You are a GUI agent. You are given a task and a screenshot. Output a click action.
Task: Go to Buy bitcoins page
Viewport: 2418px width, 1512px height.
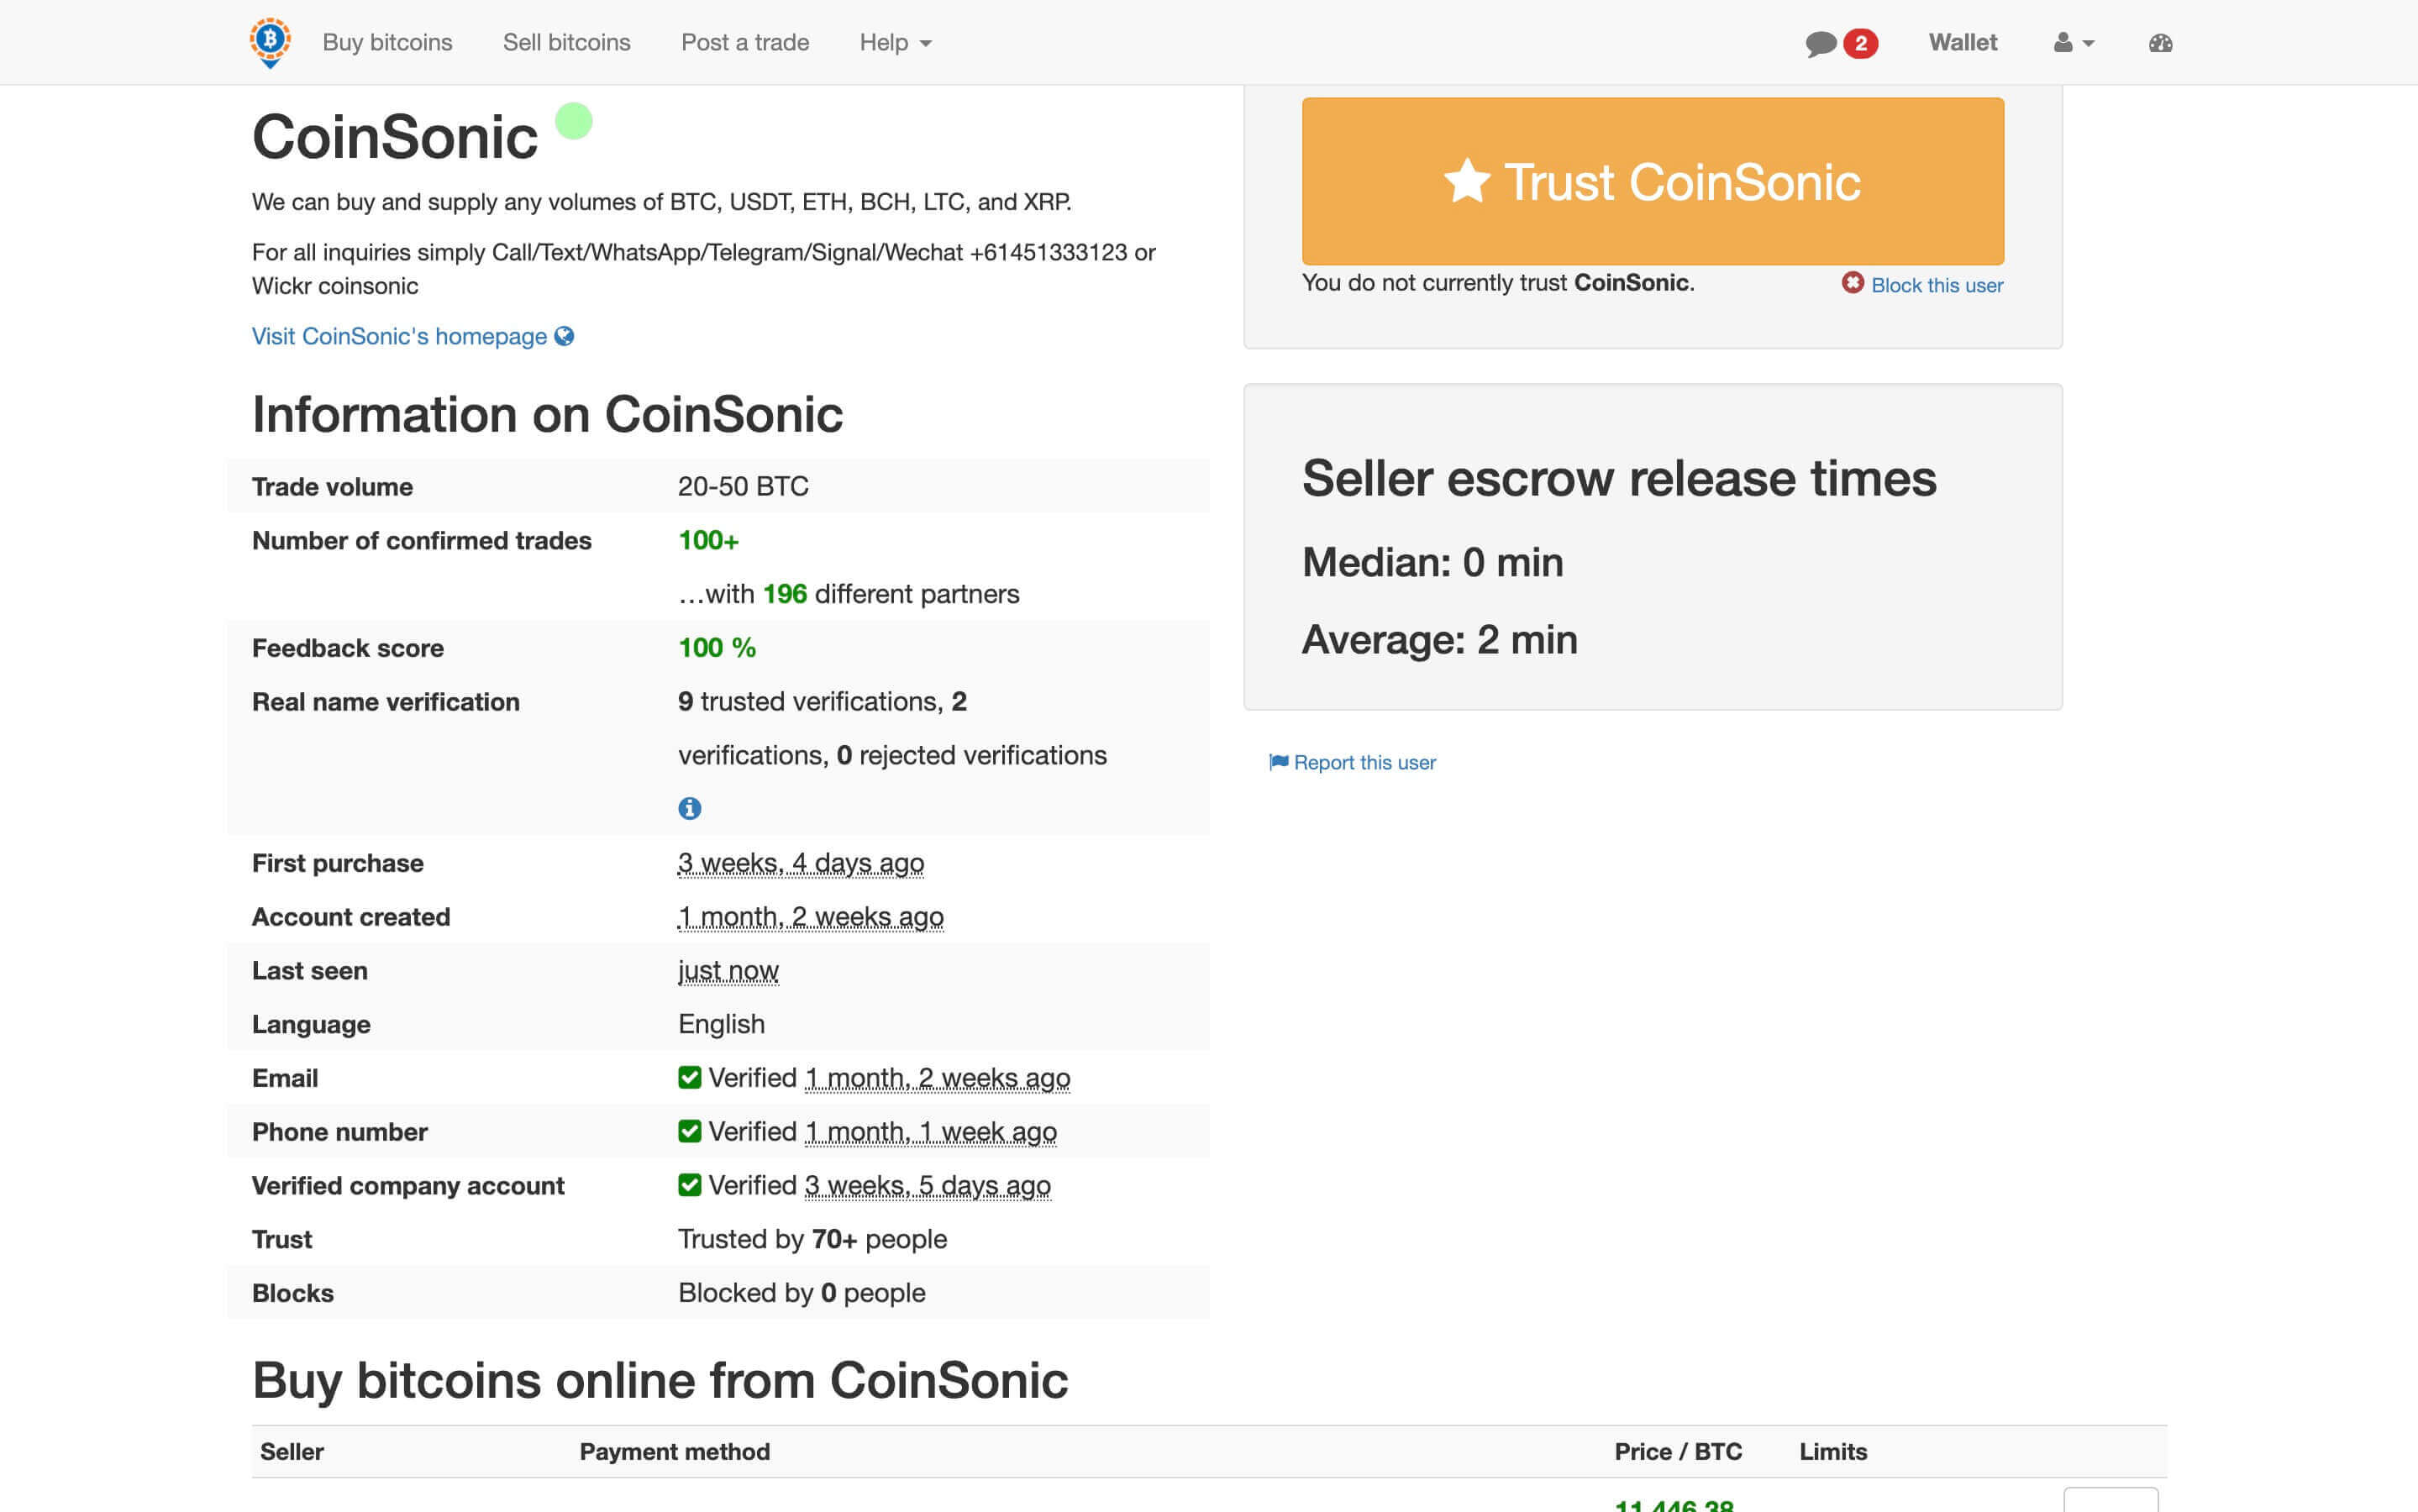click(x=387, y=42)
